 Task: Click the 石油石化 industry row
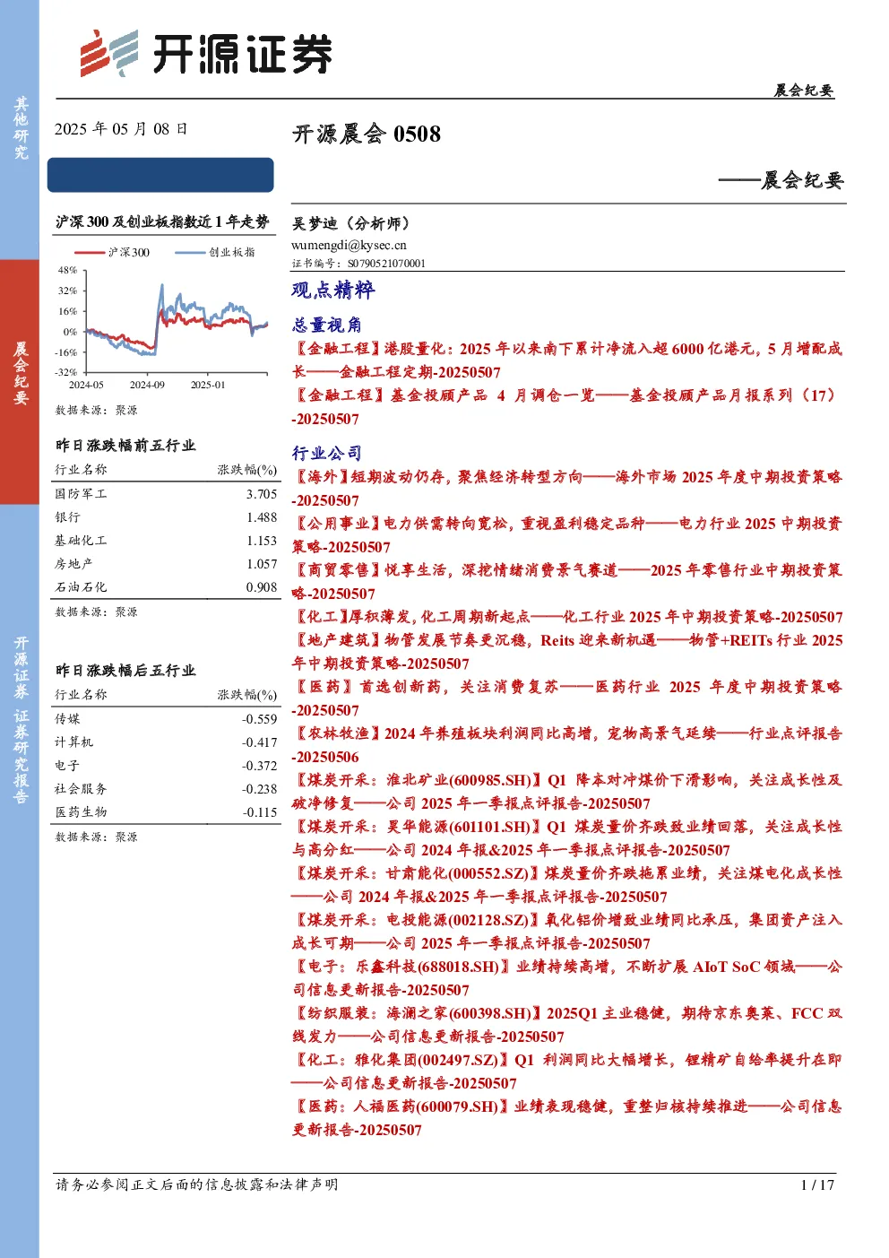[x=166, y=587]
